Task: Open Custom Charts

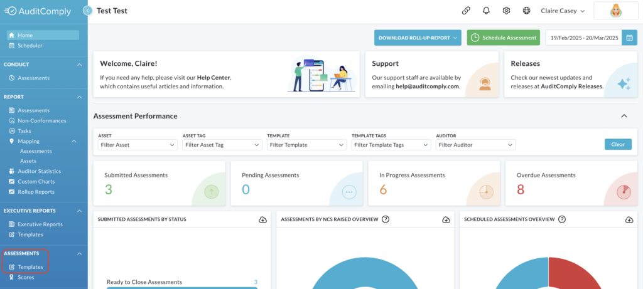Action: 31,181
